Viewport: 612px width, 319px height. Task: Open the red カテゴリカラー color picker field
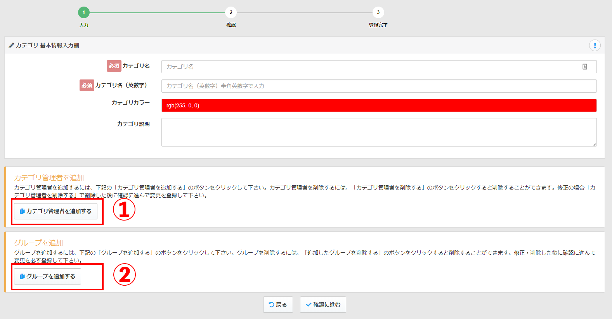pos(379,105)
